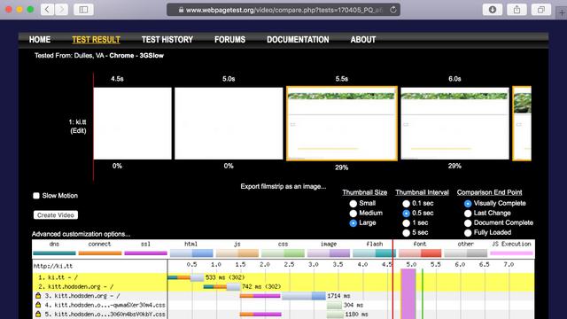Click the (Edit) link under ki.tt
Viewport: 567px width, 319px height.
click(x=78, y=131)
